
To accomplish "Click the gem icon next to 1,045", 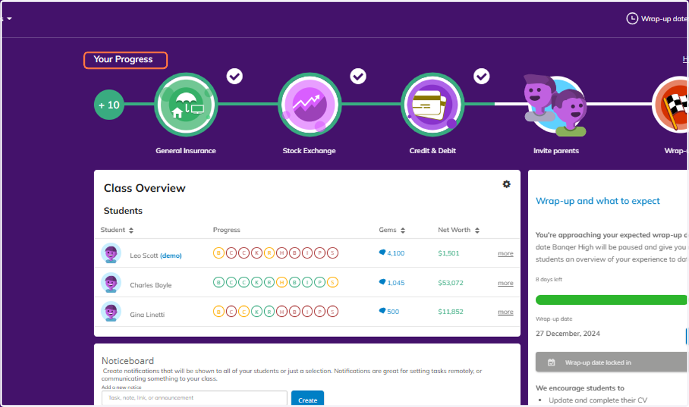I will [382, 282].
